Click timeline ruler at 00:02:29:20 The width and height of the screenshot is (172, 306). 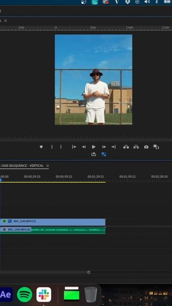[x=159, y=176]
